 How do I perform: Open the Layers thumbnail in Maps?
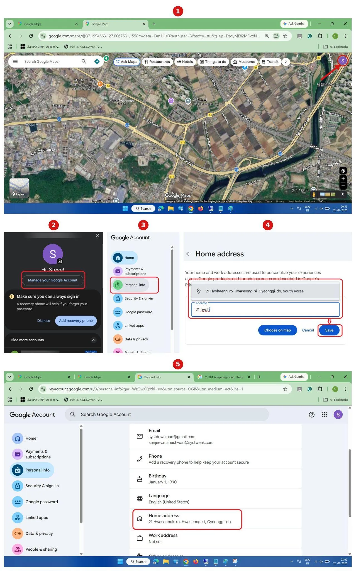pyautogui.click(x=19, y=188)
